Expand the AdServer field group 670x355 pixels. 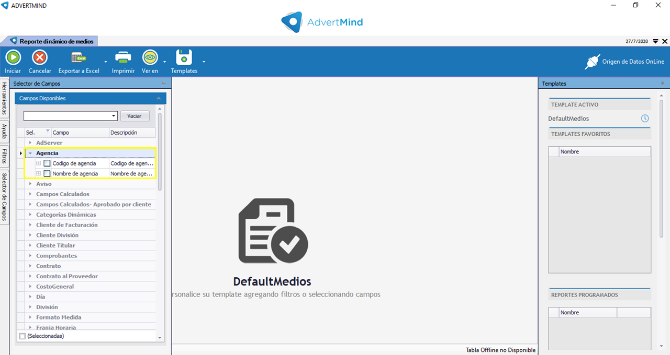pyautogui.click(x=30, y=143)
